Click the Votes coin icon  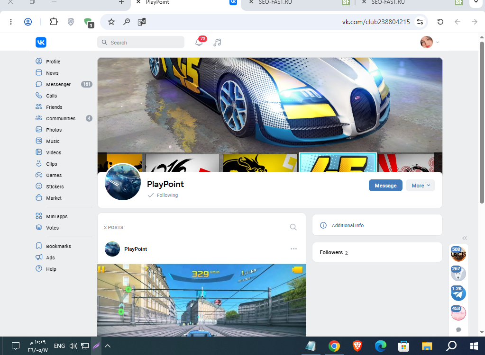(x=39, y=228)
